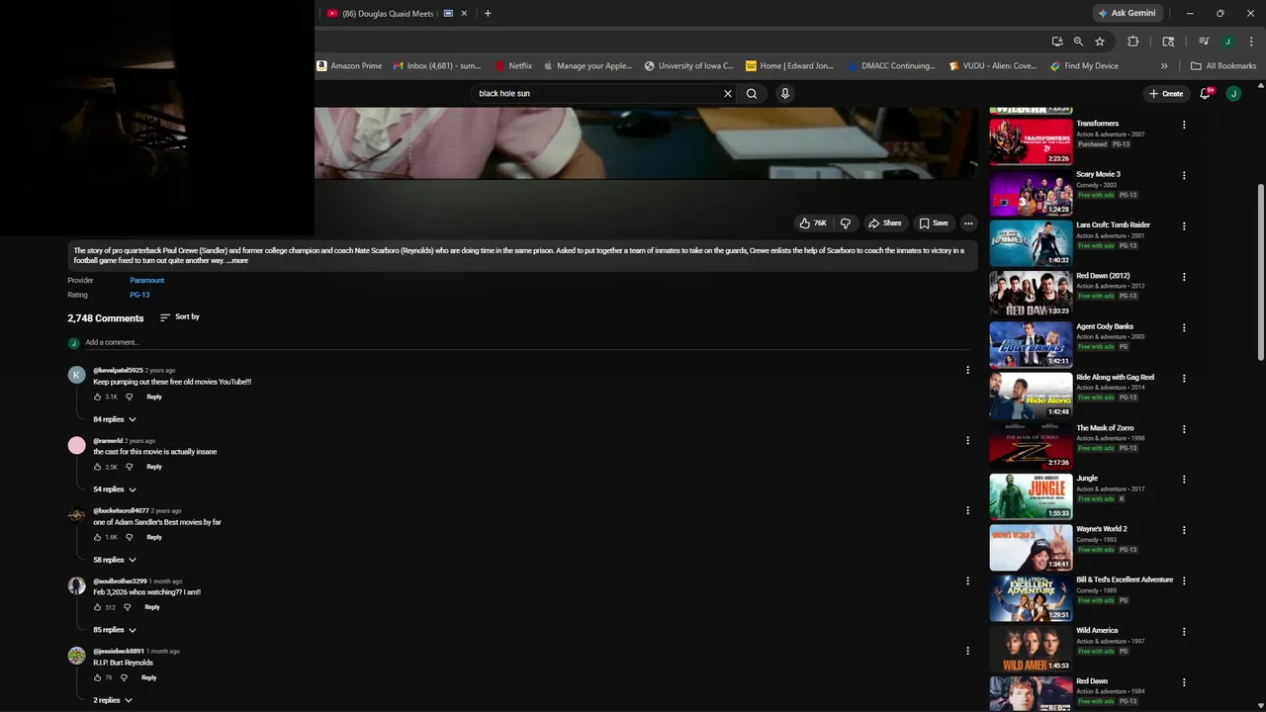The height and width of the screenshot is (712, 1266).
Task: Expand the description with ...more
Action: (237, 261)
